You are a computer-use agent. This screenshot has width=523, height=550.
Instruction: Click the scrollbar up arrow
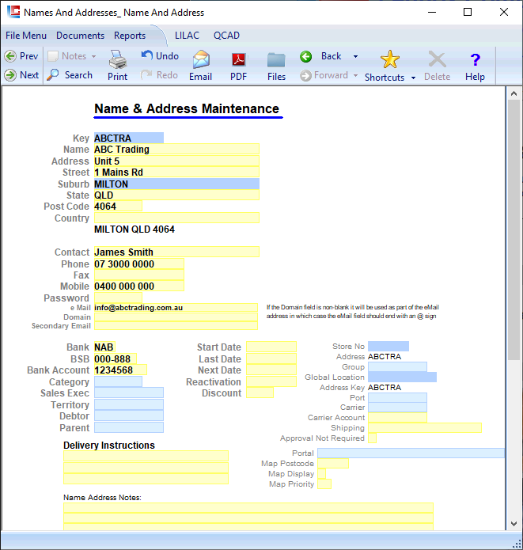(x=514, y=93)
